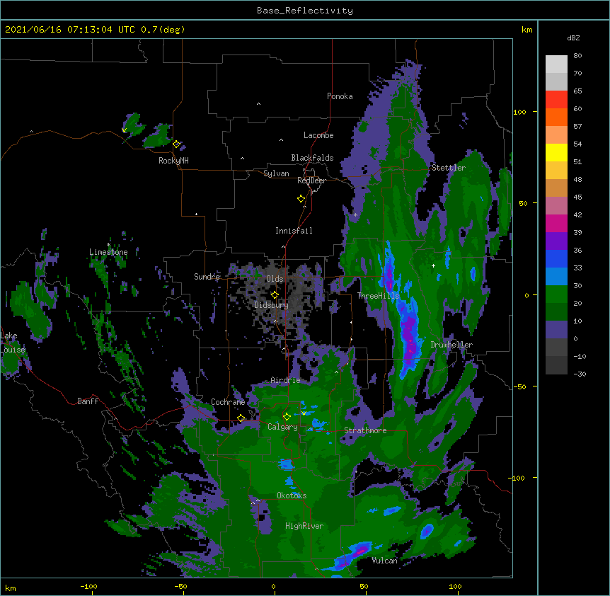Click the ThreeHills city label
Image resolution: width=610 pixels, height=596 pixels.
(379, 296)
